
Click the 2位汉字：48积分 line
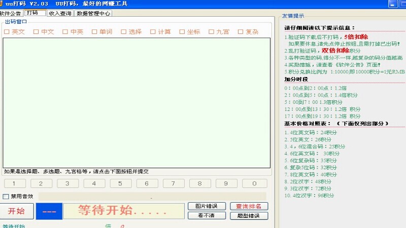[308, 182]
